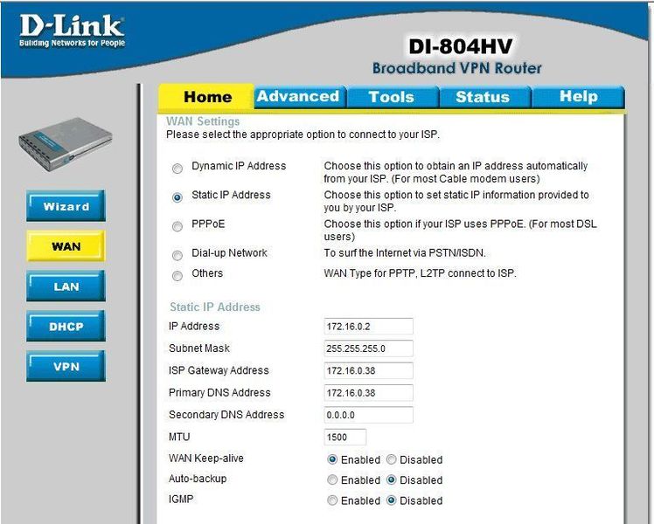Image resolution: width=654 pixels, height=524 pixels.
Task: Select Dynamic IP Address option
Action: click(177, 169)
